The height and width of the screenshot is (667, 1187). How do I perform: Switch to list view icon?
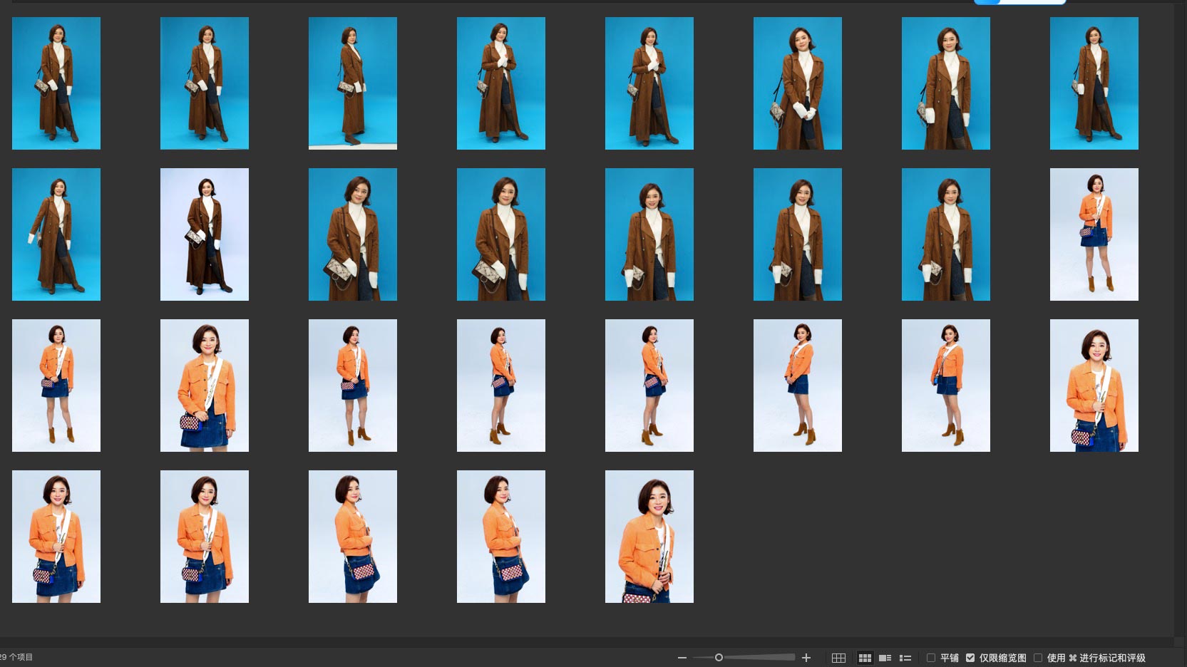905,658
